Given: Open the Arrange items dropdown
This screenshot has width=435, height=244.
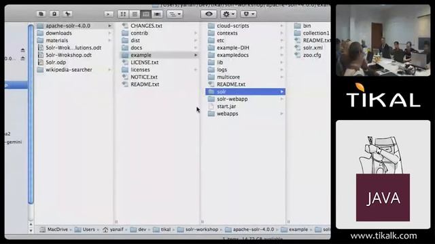Looking at the screenshot, I should point(175,14).
